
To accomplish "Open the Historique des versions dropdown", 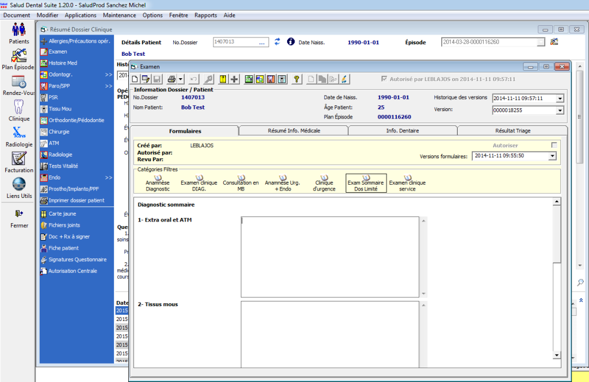I will 560,98.
